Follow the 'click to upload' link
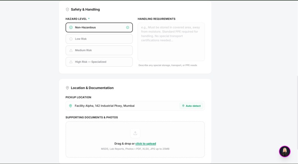This screenshot has width=298, height=164. point(146,144)
